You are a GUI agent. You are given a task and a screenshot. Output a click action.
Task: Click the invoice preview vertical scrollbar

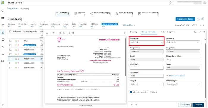click(x=125, y=57)
